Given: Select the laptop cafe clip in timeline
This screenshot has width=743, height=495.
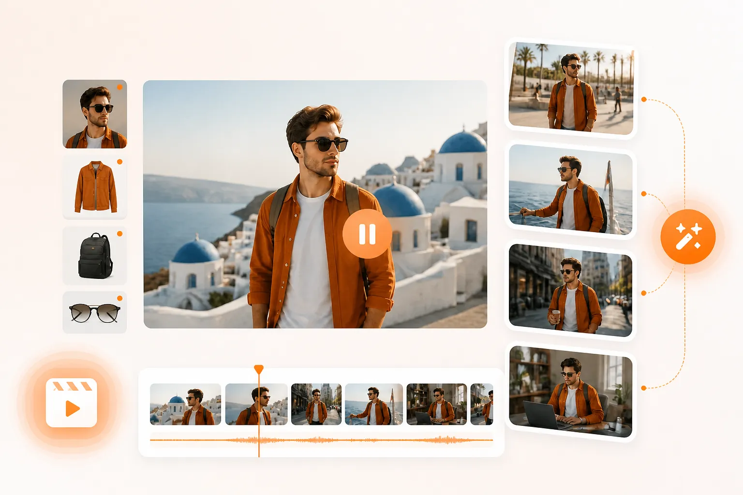Looking at the screenshot, I should click(x=437, y=405).
